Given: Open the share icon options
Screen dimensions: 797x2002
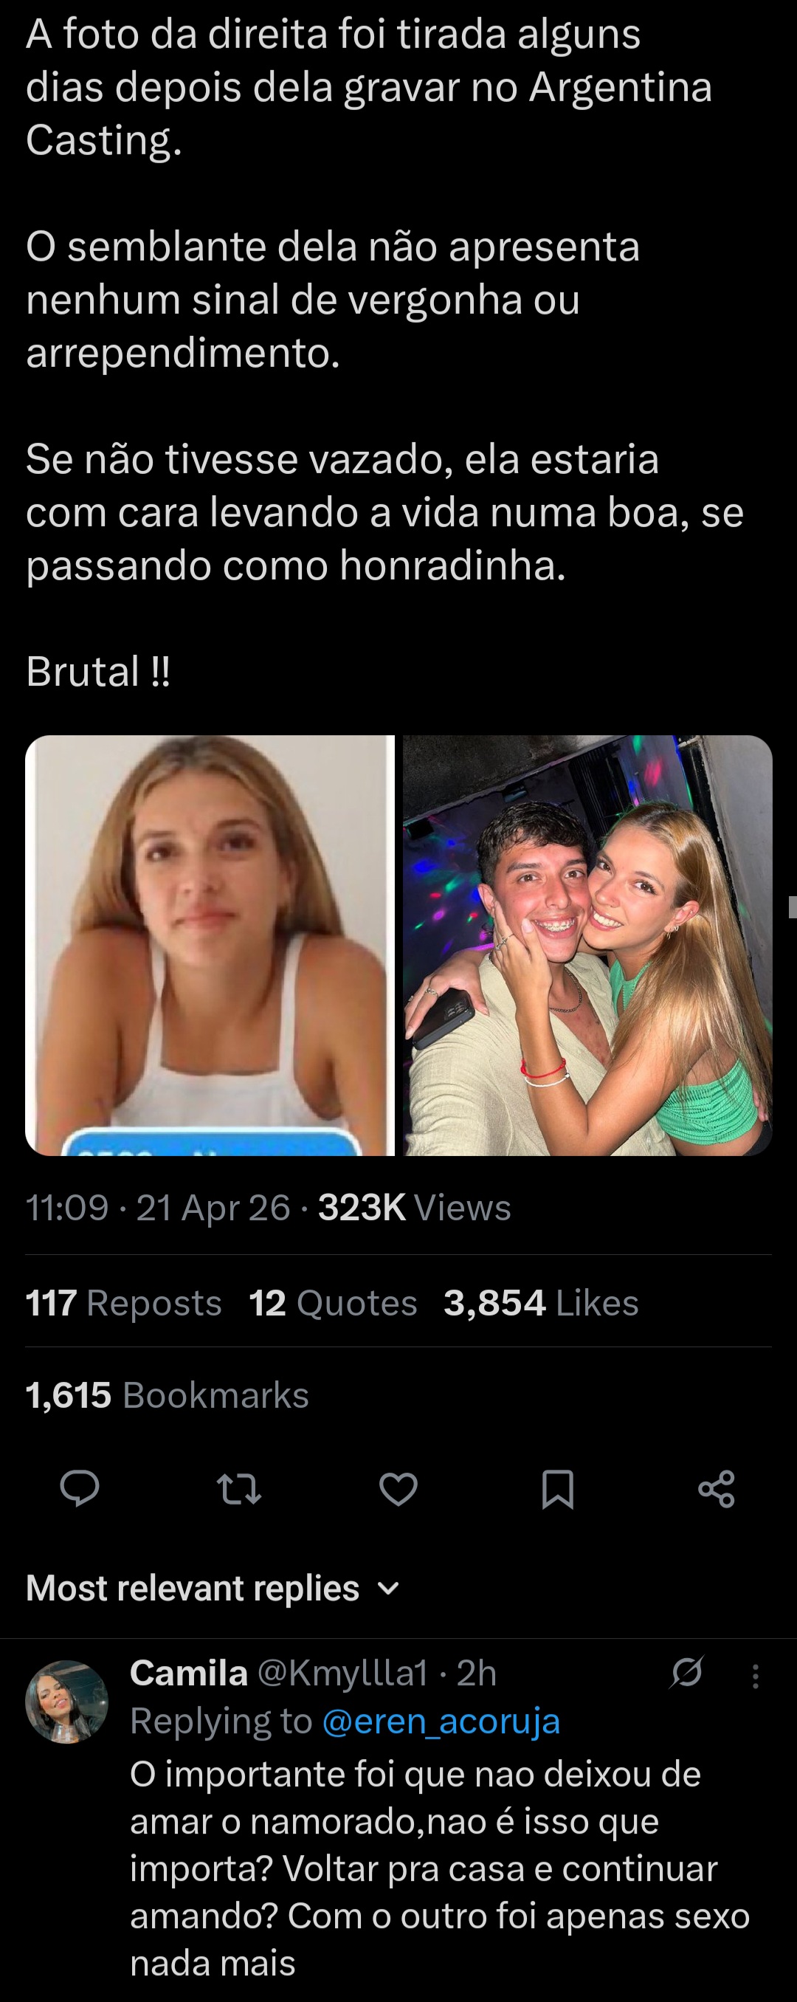Looking at the screenshot, I should pos(717,1489).
